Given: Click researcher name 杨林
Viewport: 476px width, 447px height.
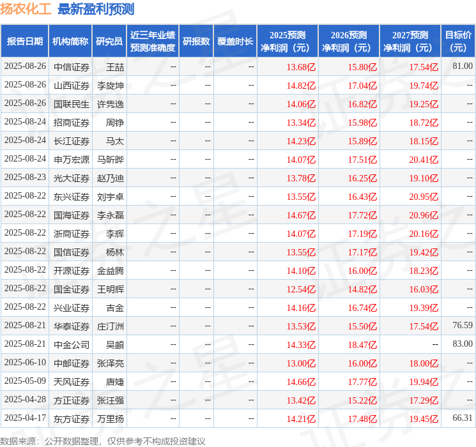Looking at the screenshot, I should coord(115,252).
